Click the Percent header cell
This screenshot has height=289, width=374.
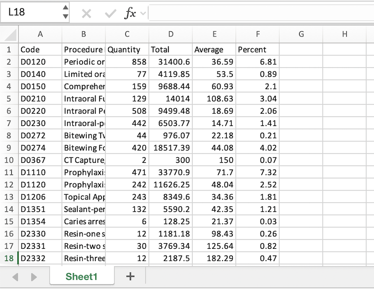pos(258,49)
